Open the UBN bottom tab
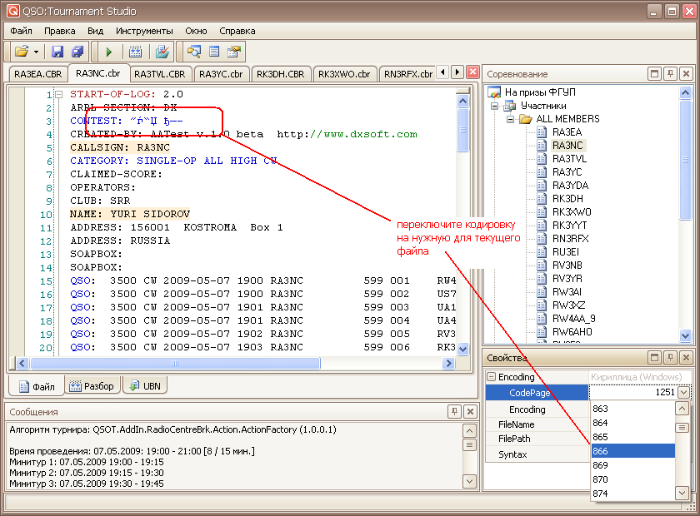Viewport: 700px width, 516px height. [x=143, y=386]
